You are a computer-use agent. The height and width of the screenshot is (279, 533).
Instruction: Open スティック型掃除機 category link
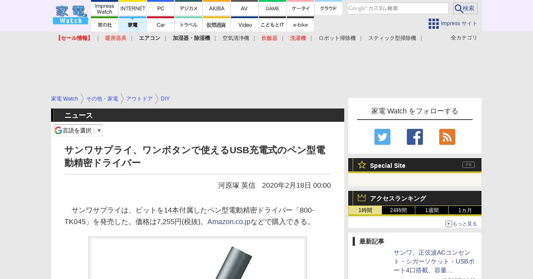[392, 38]
